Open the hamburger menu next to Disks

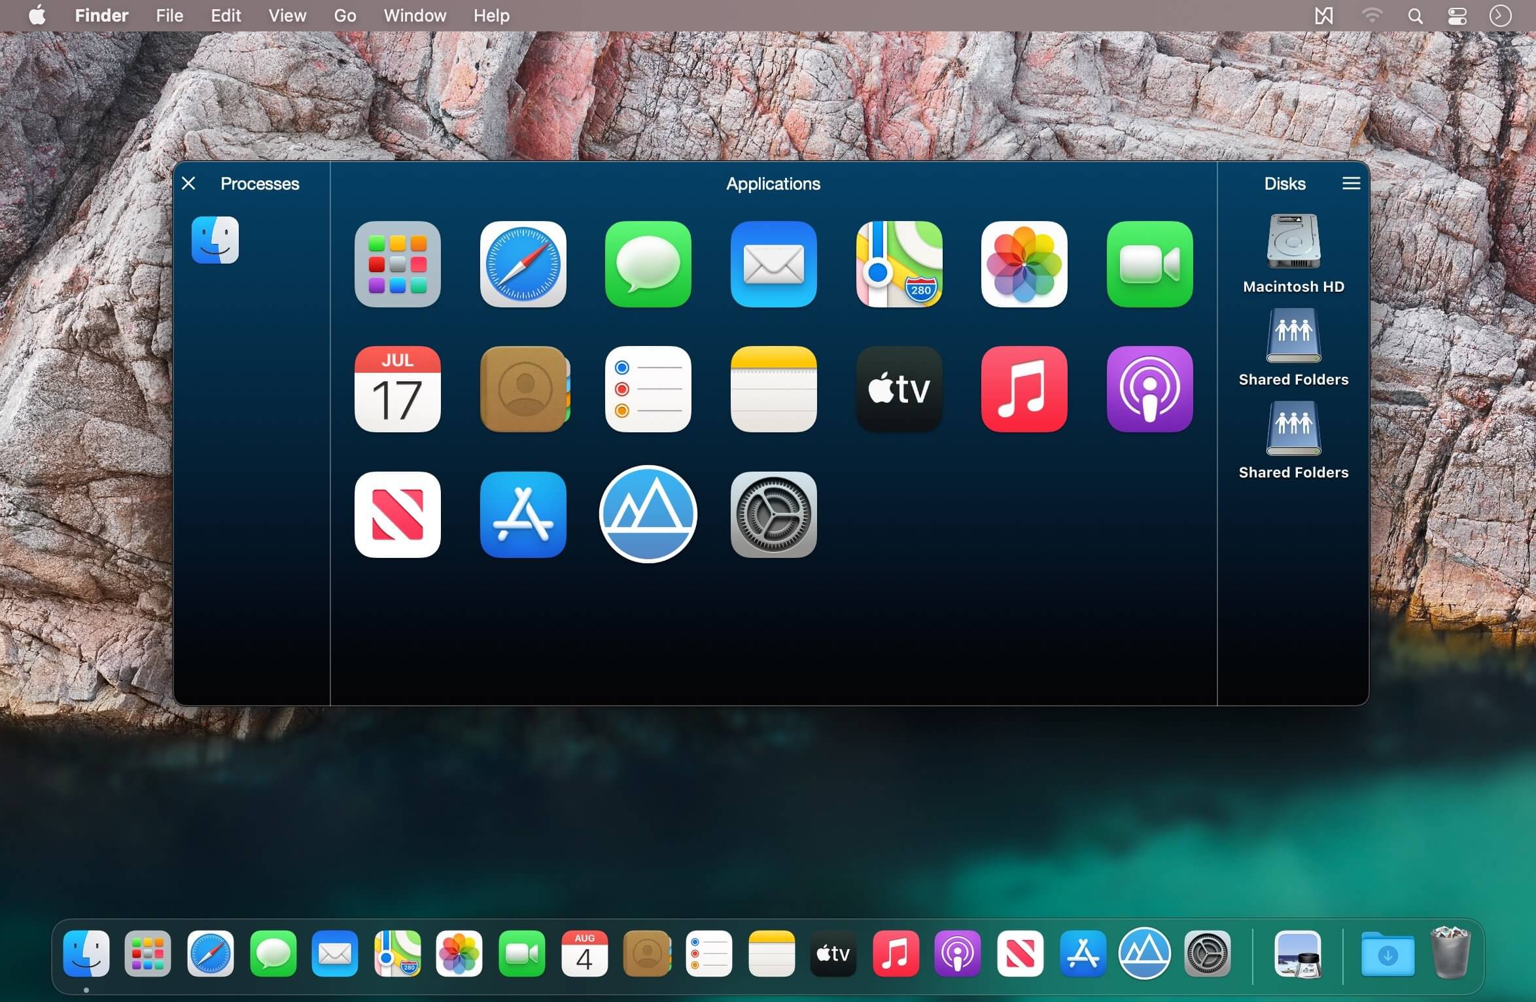click(x=1351, y=183)
